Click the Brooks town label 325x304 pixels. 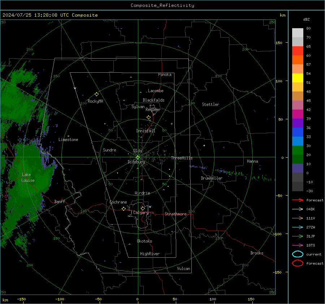pyautogui.click(x=257, y=253)
